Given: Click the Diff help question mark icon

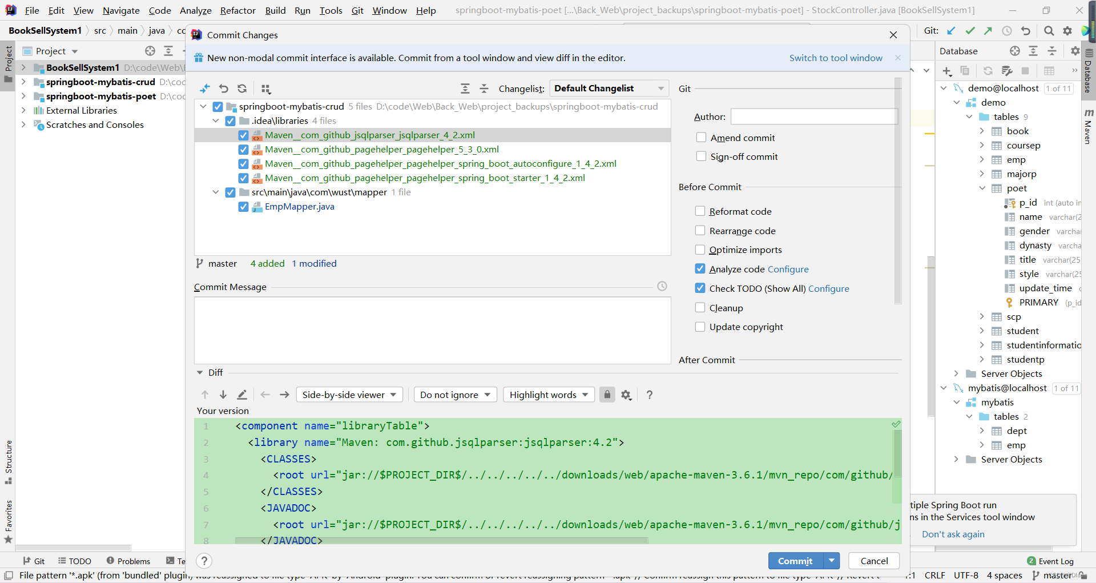Looking at the screenshot, I should pos(650,395).
